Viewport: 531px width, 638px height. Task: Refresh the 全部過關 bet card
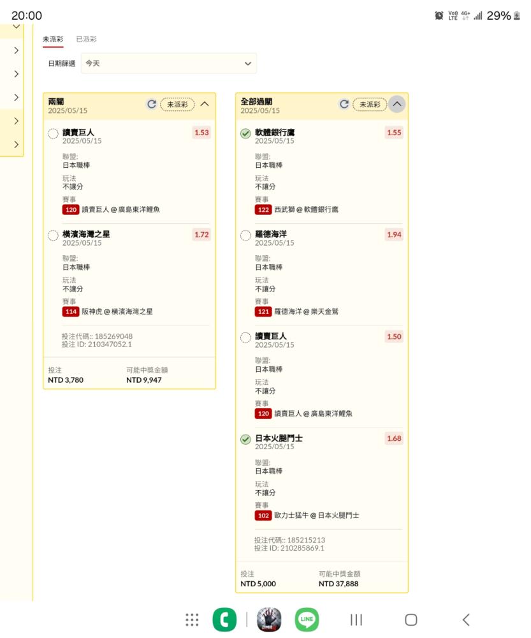tap(344, 104)
